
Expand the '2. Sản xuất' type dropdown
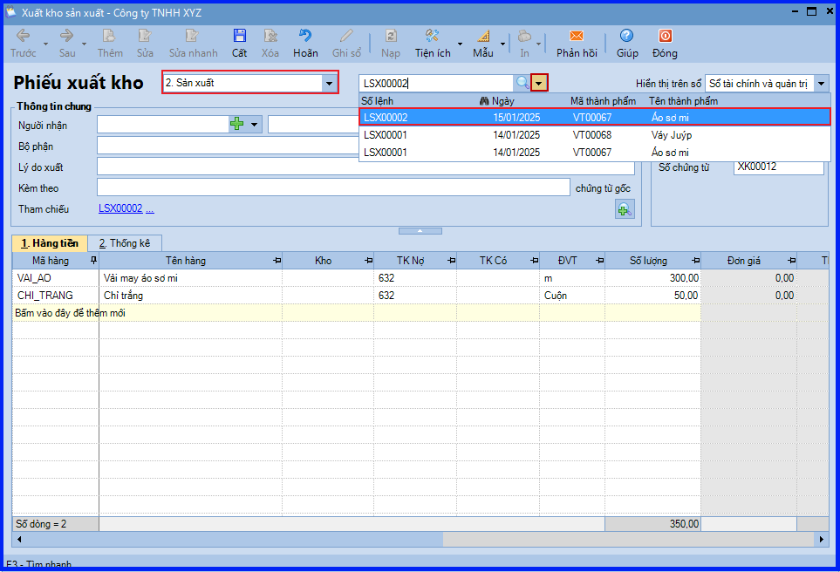(x=329, y=83)
